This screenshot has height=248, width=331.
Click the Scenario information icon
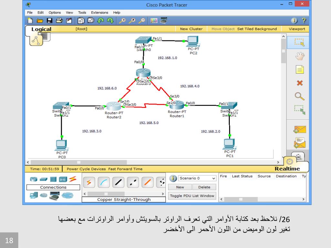click(x=173, y=178)
